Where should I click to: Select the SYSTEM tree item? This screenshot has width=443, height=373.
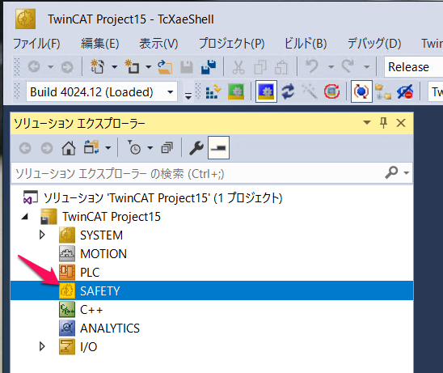pos(101,235)
